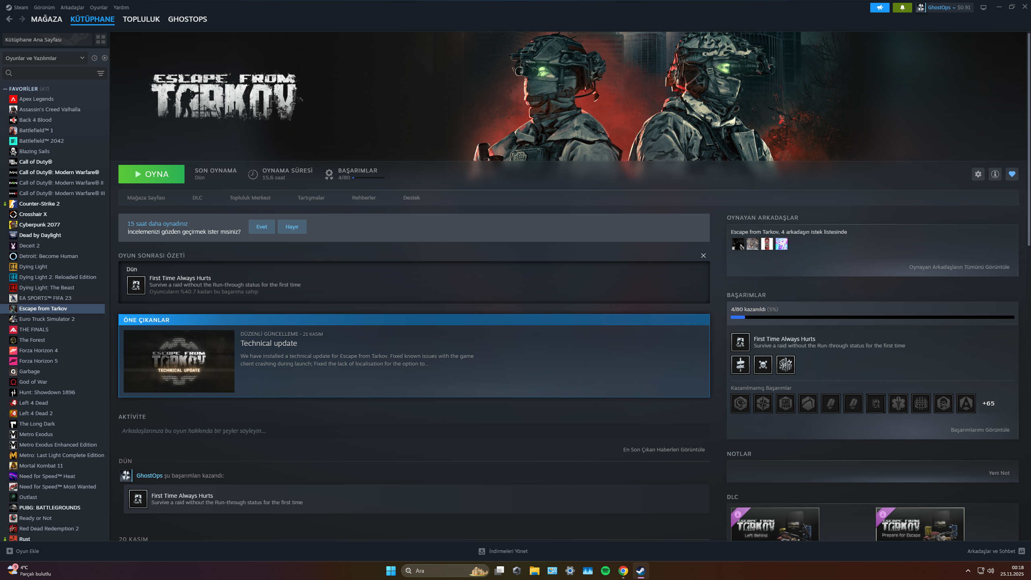This screenshot has width=1031, height=580.
Task: Click the BAŞARIMLAR trophy icon near play bar
Action: click(329, 174)
